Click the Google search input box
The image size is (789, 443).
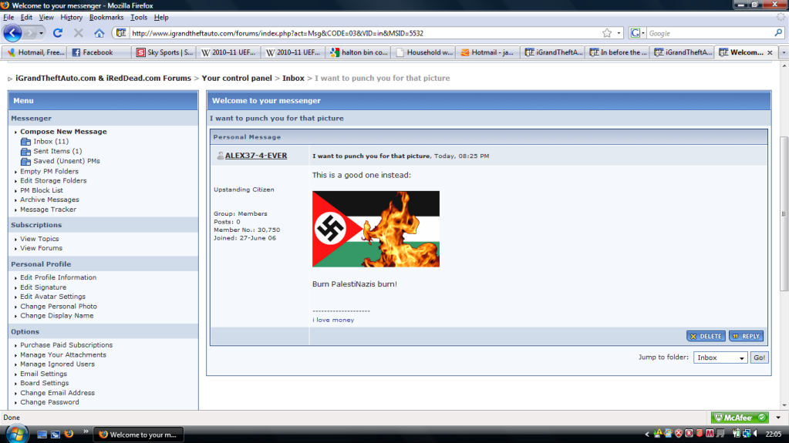[710, 33]
